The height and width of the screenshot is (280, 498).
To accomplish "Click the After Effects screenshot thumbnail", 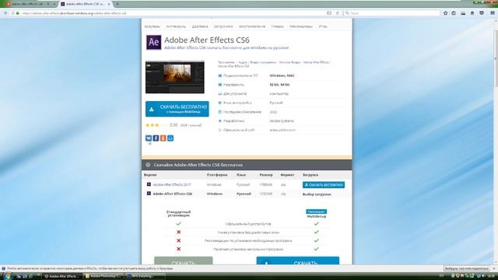I will [x=175, y=77].
